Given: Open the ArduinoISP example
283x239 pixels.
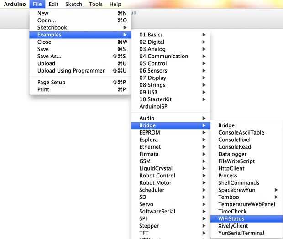Looking at the screenshot, I should coord(171,107).
